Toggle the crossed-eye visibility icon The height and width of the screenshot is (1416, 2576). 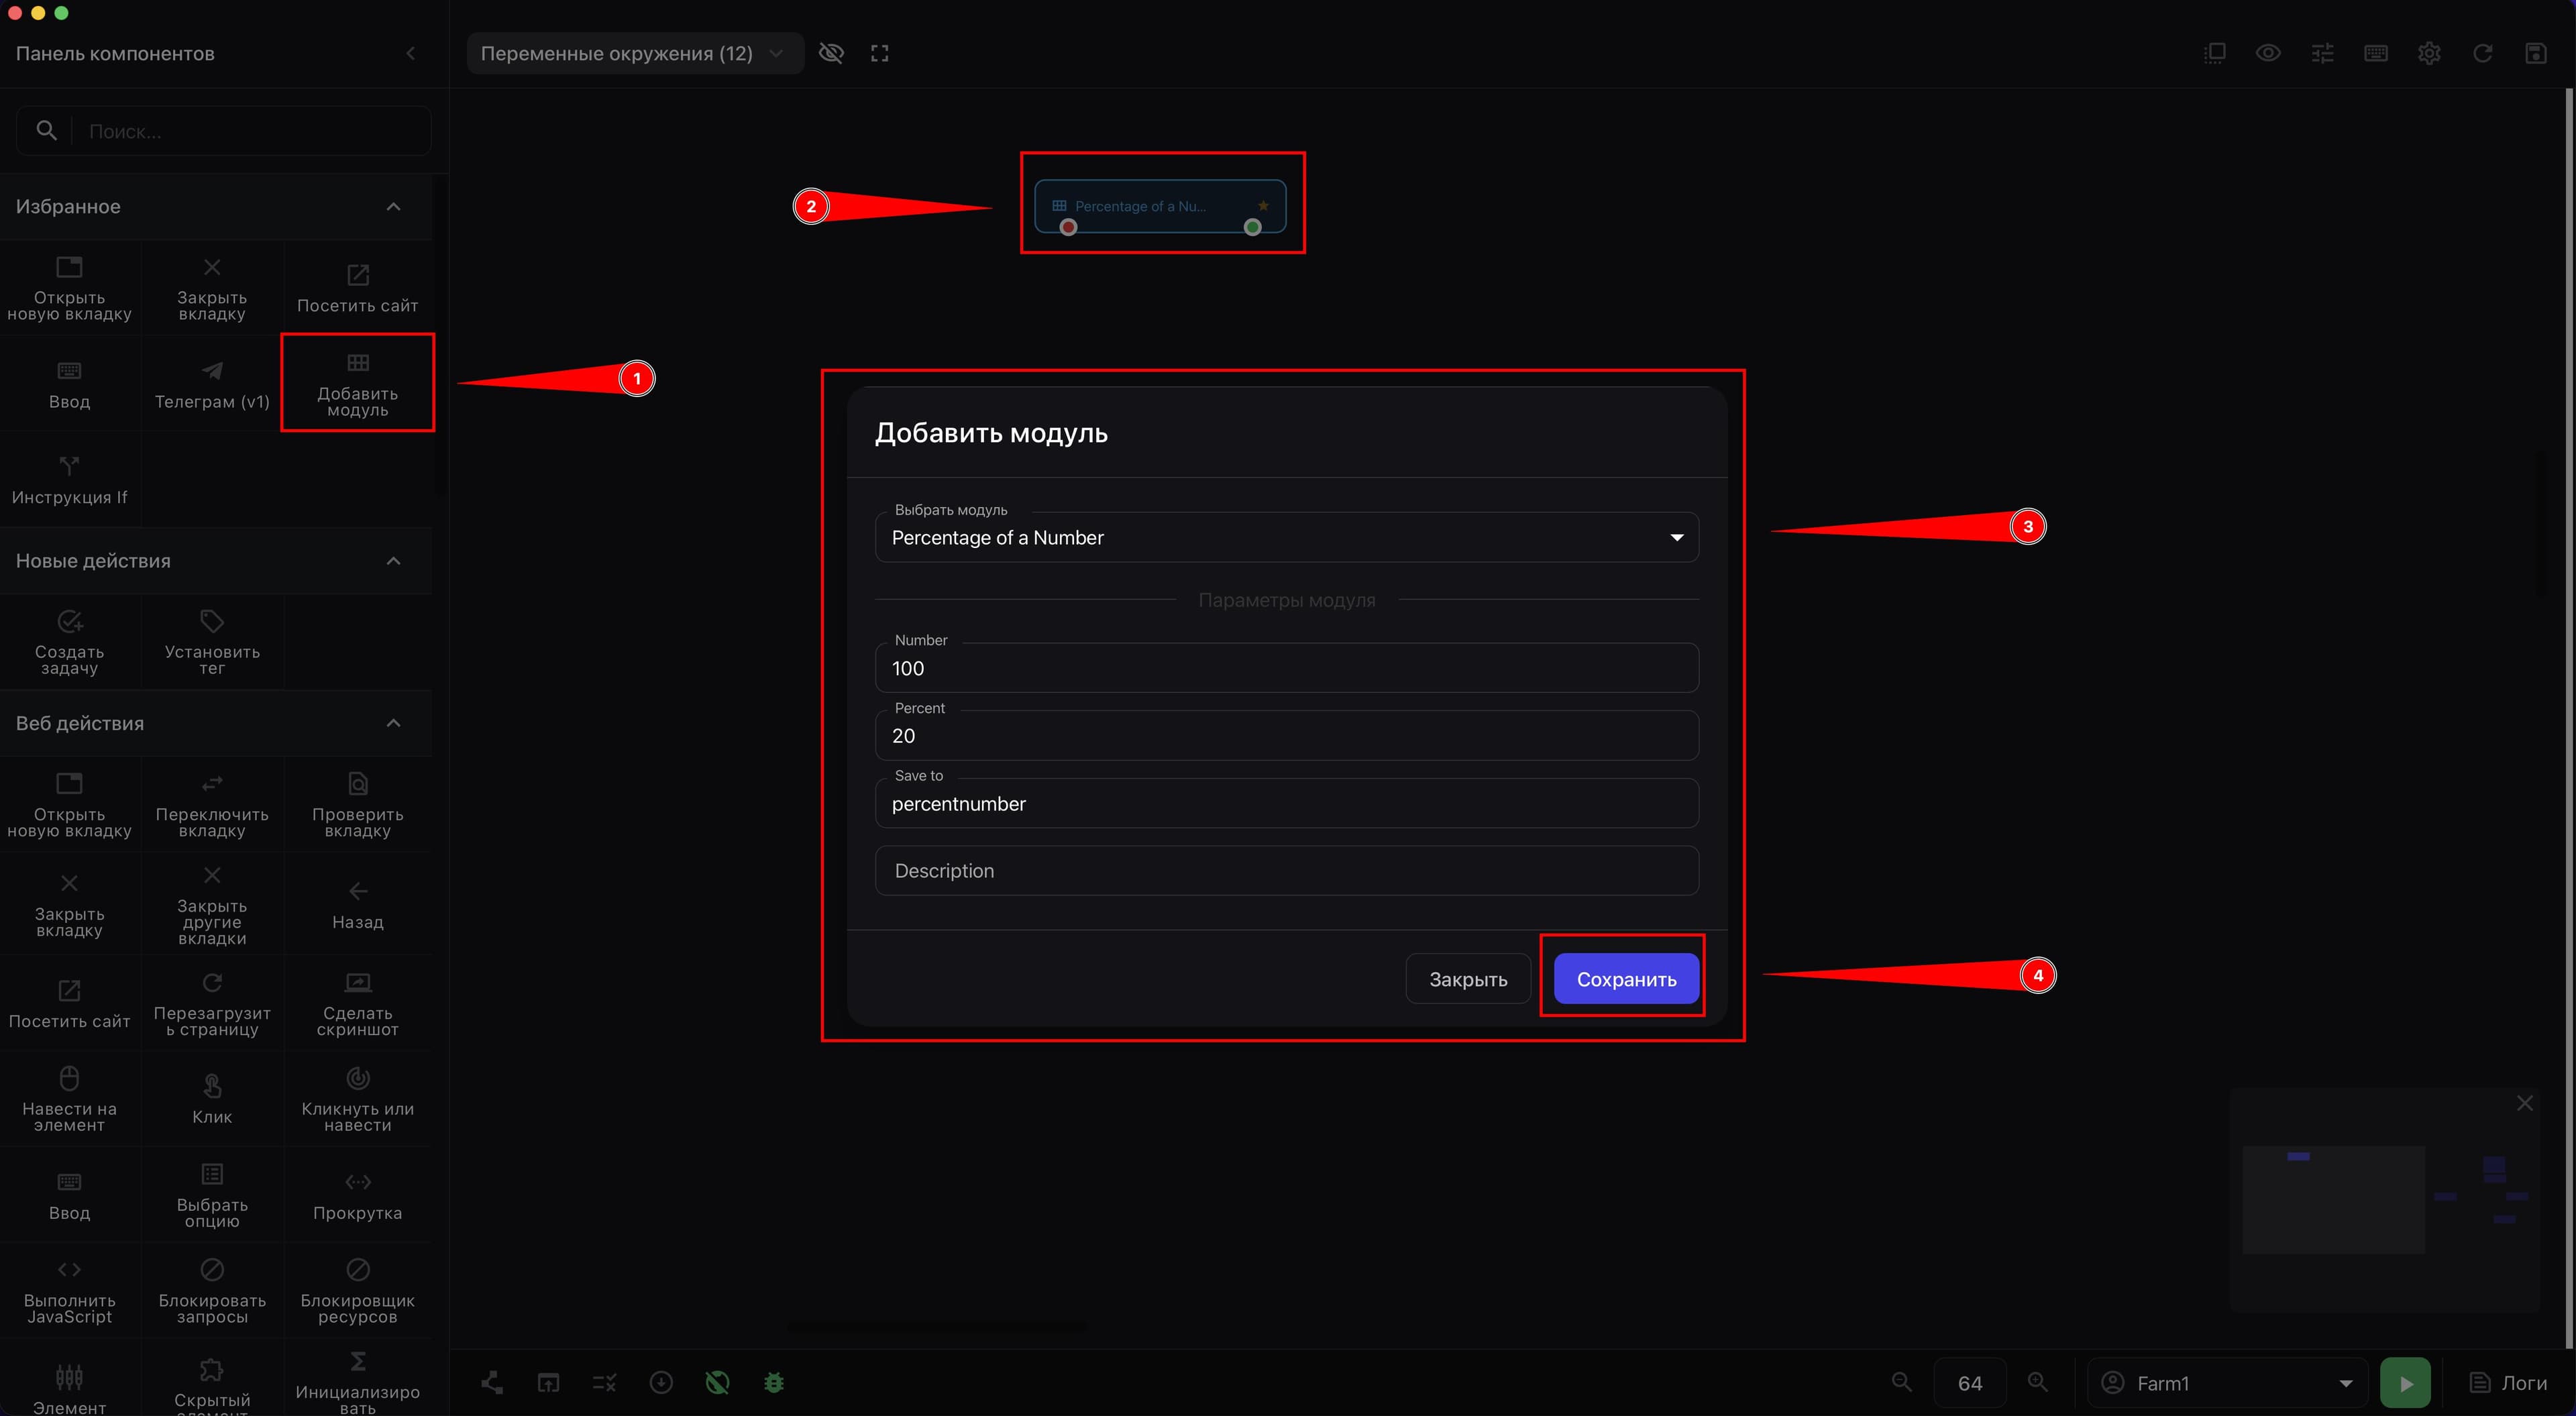tap(831, 53)
